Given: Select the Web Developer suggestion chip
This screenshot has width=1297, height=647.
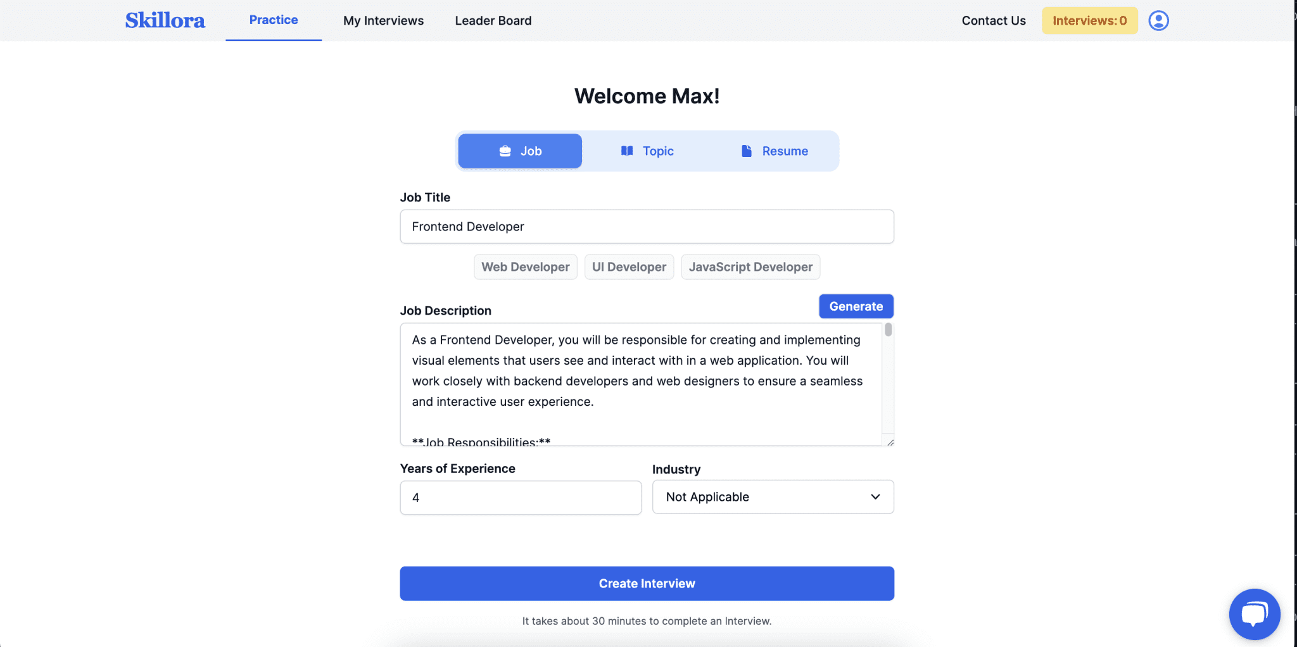Looking at the screenshot, I should pyautogui.click(x=525, y=267).
